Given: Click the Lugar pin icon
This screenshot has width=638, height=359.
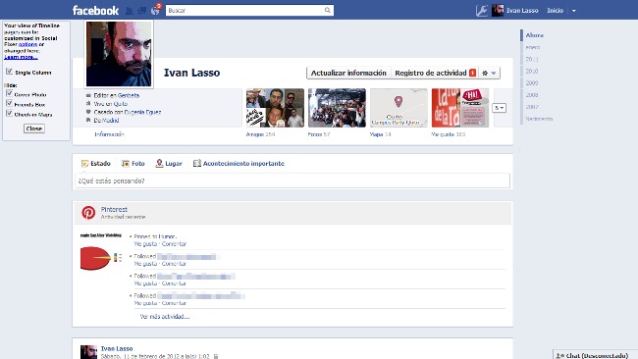Looking at the screenshot, I should click(159, 163).
